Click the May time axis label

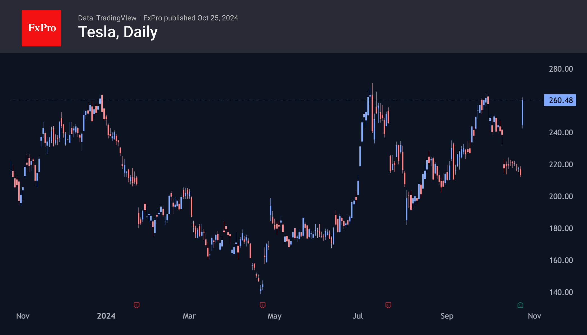[274, 316]
